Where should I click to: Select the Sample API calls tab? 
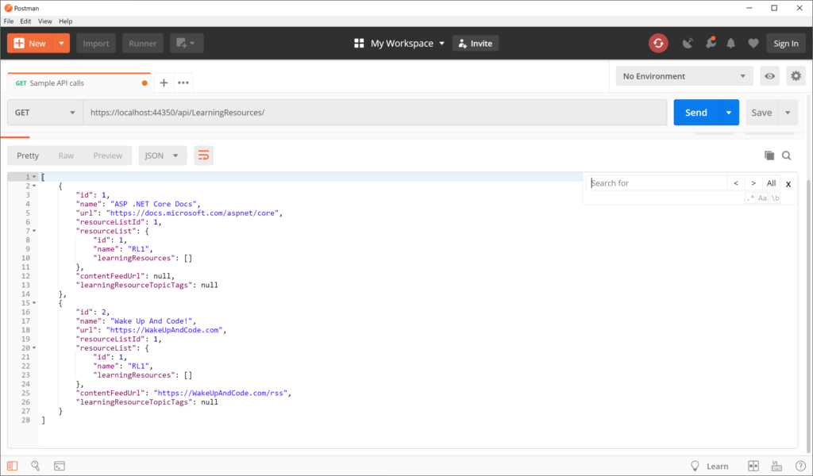[79, 83]
